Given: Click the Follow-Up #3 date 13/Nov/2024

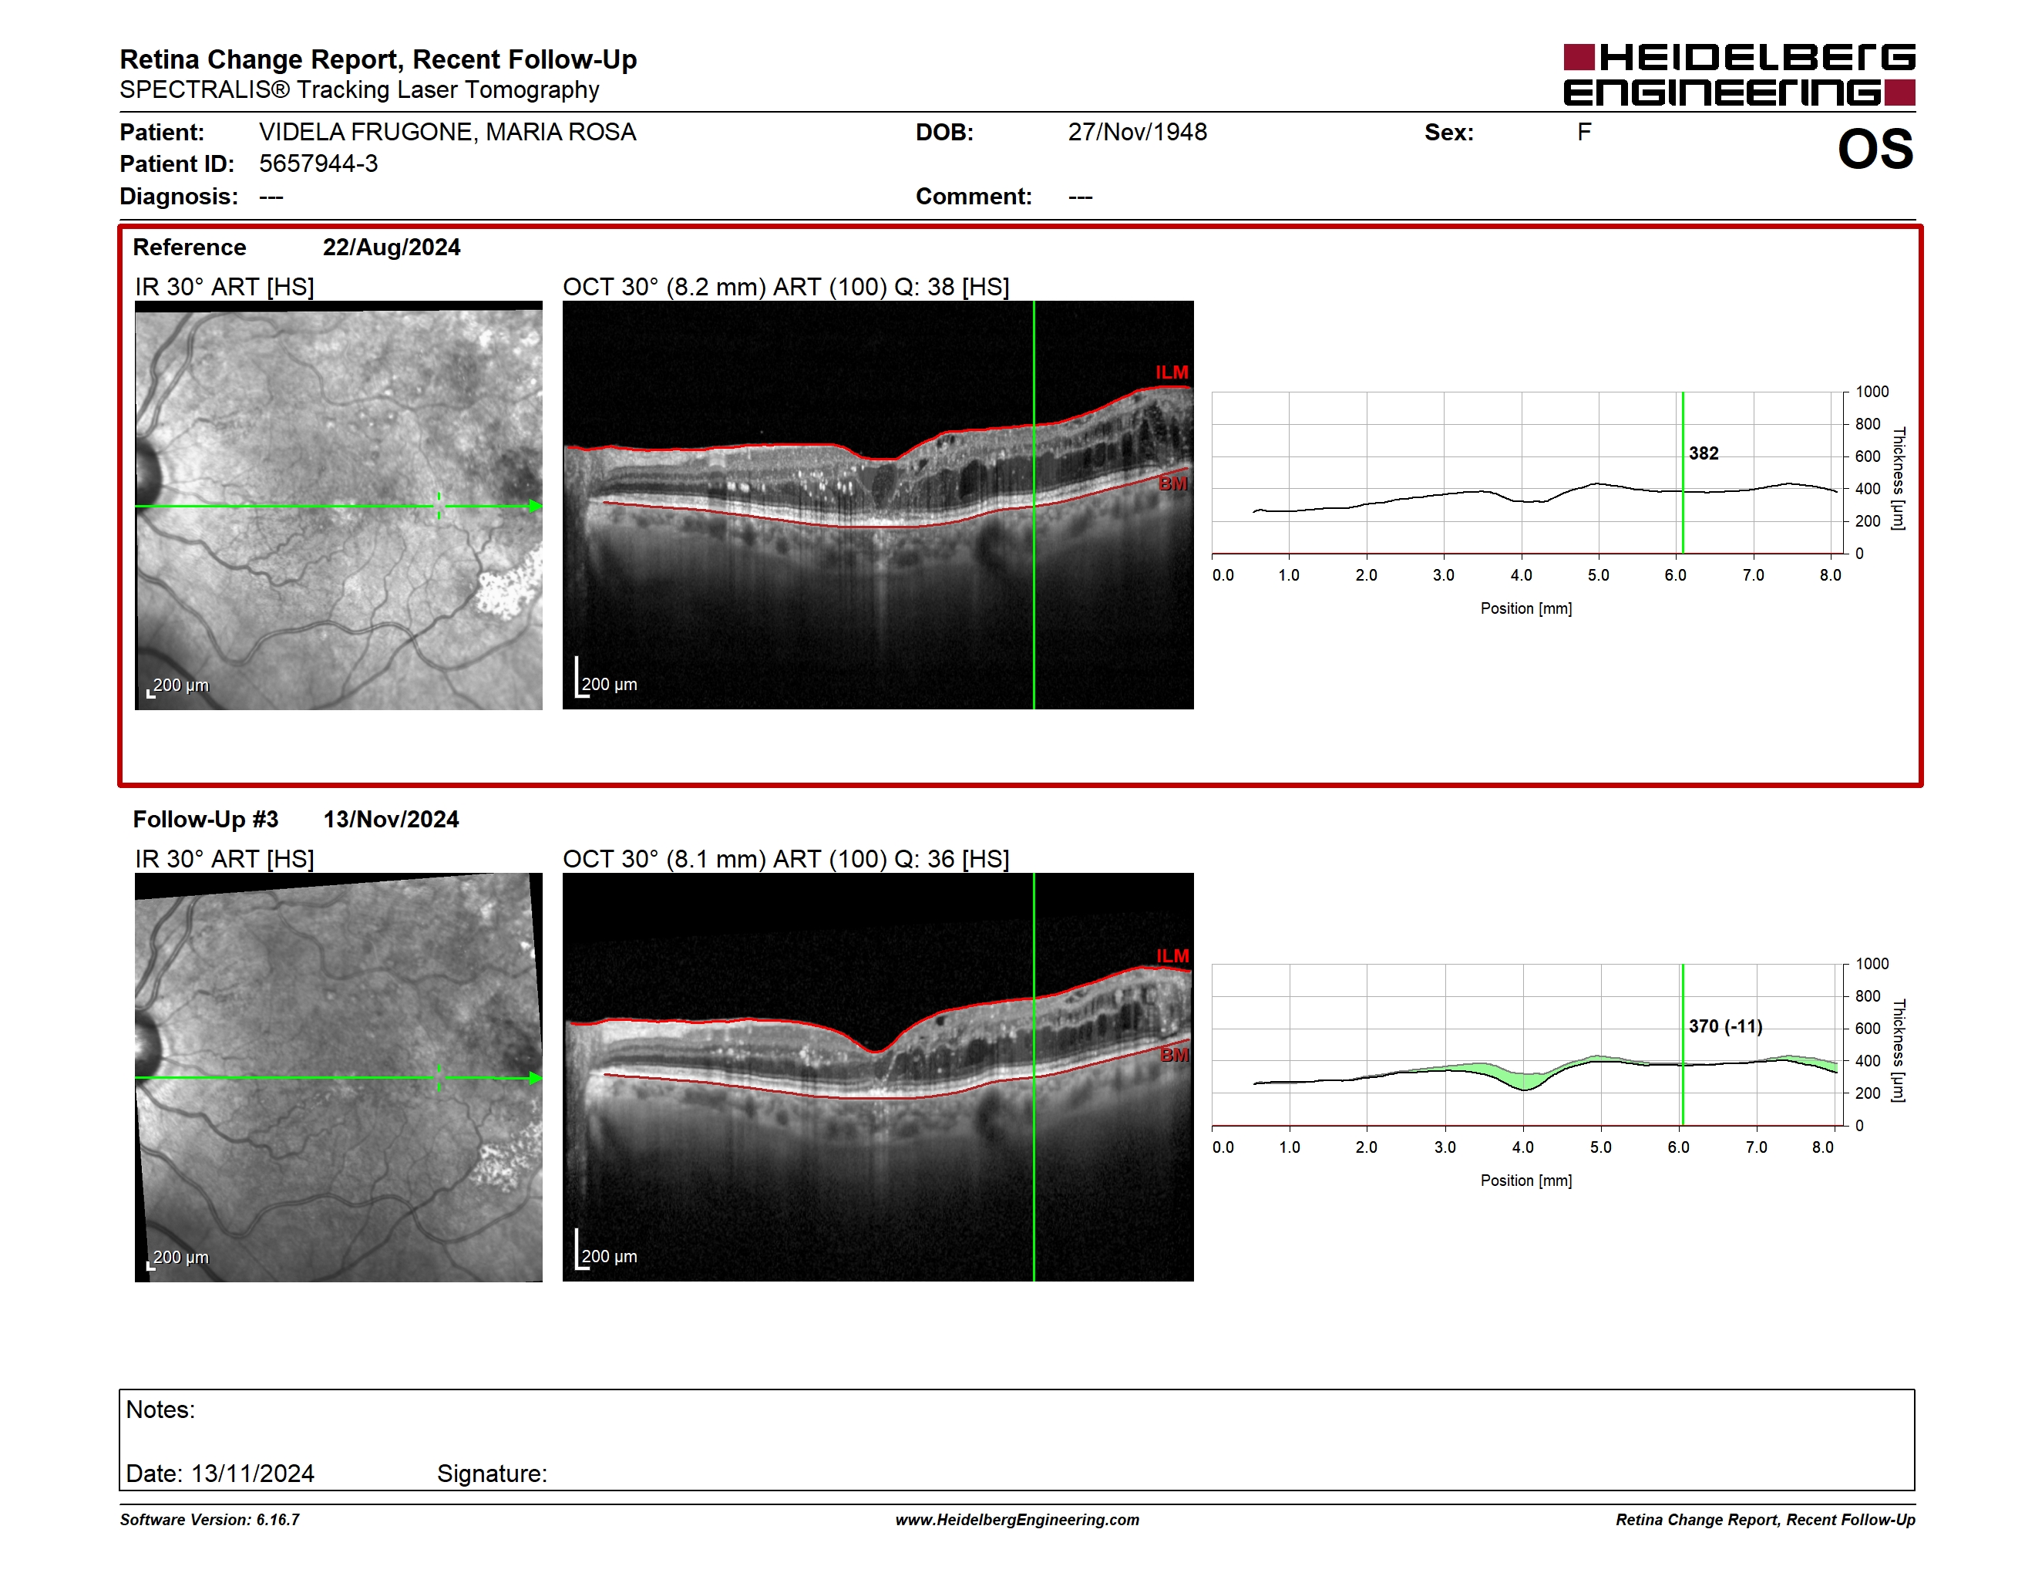Looking at the screenshot, I should click(392, 820).
